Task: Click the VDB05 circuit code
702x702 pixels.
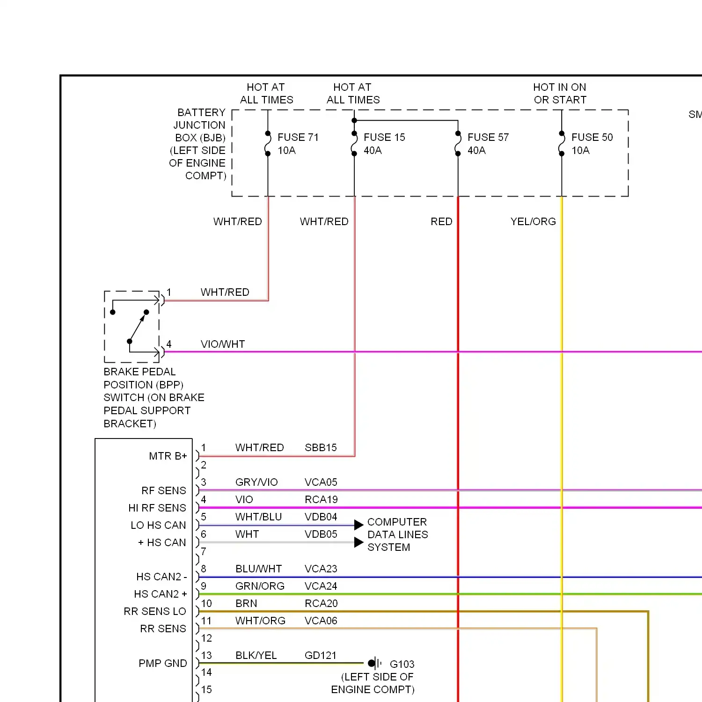Action: [x=321, y=534]
